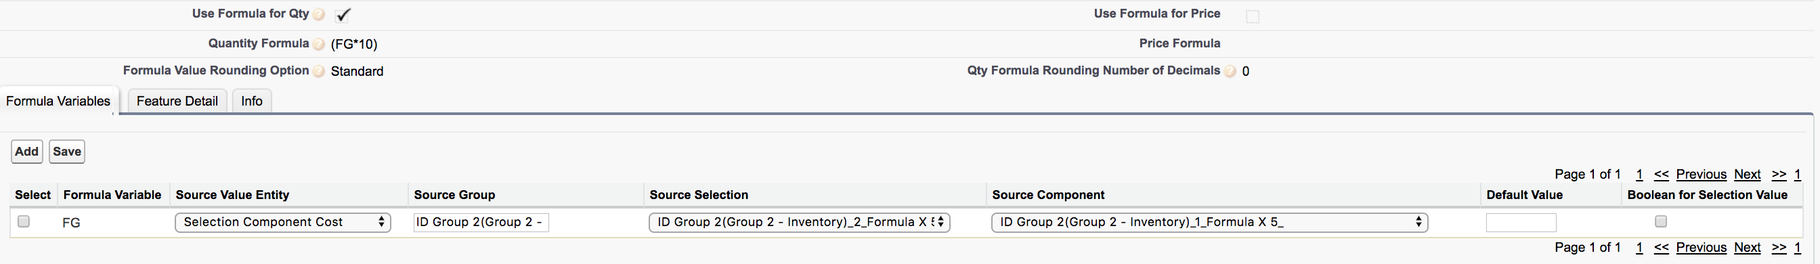The width and height of the screenshot is (1820, 264).
Task: Click the Source Group text field
Action: point(481,223)
